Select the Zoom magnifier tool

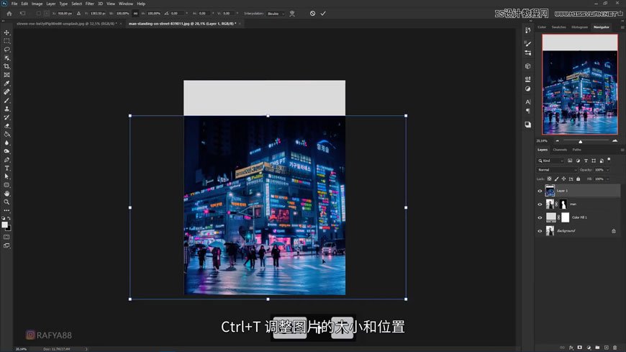click(x=6, y=202)
